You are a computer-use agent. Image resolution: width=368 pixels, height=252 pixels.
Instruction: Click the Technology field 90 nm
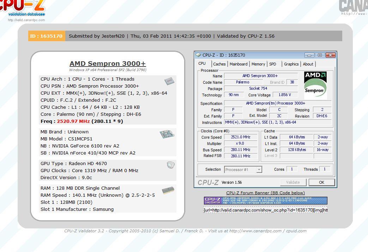click(x=234, y=95)
